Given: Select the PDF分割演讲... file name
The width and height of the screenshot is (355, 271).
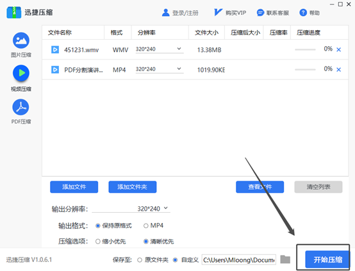Looking at the screenshot, I should point(83,70).
